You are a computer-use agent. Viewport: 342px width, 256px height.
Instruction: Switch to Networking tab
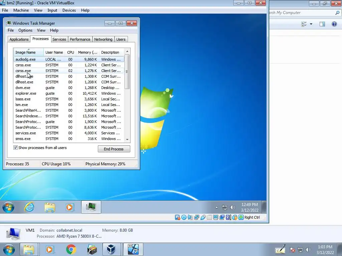103,39
